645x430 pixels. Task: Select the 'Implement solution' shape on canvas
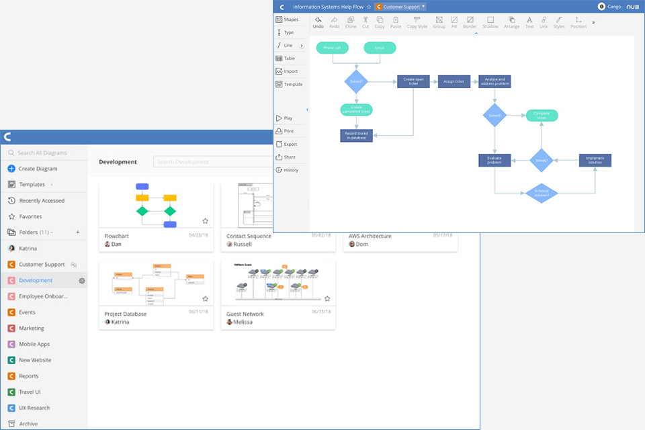[x=595, y=160]
